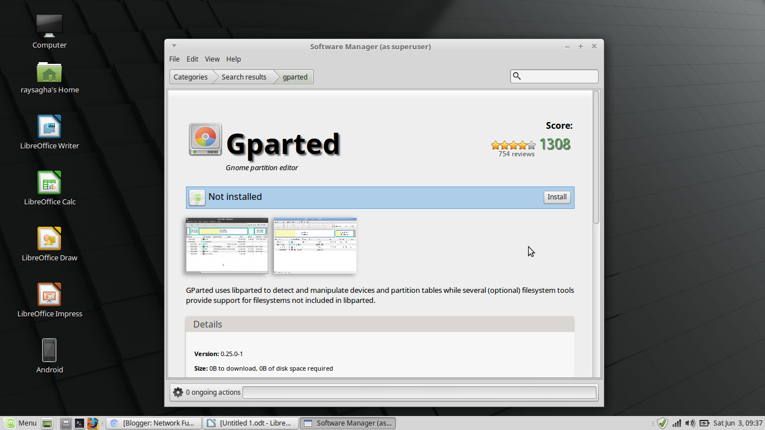The image size is (765, 430).
Task: Click the Version: 0.25.0-1 line
Action: (x=218, y=354)
